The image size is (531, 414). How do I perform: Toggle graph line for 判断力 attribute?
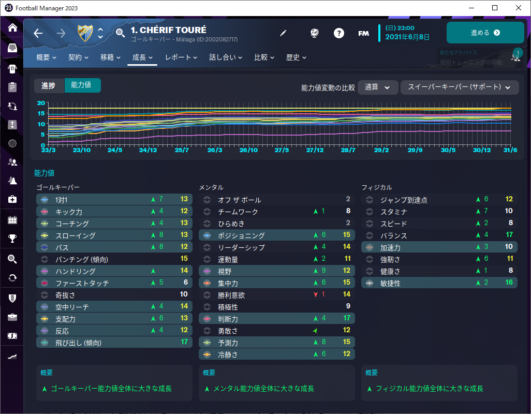207,319
